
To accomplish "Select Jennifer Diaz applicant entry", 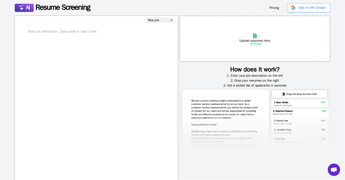I will pos(300,131).
